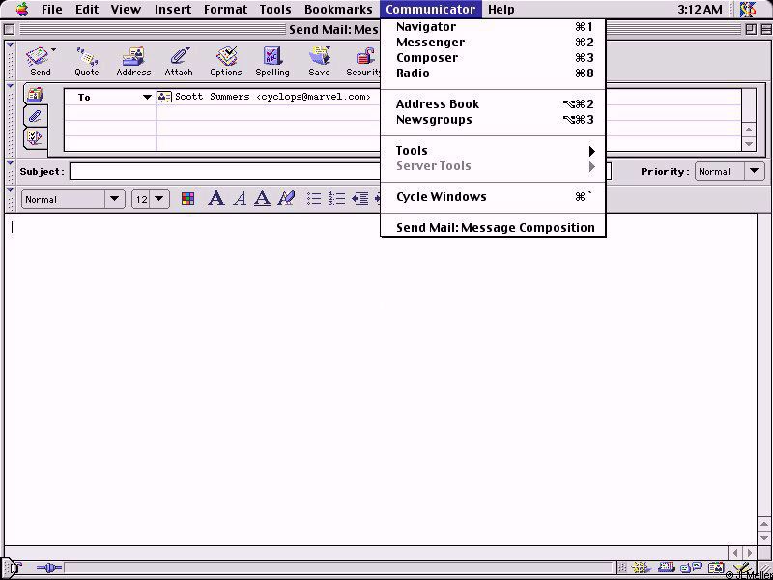Insert a bullet list
The height and width of the screenshot is (580, 773).
click(x=314, y=199)
